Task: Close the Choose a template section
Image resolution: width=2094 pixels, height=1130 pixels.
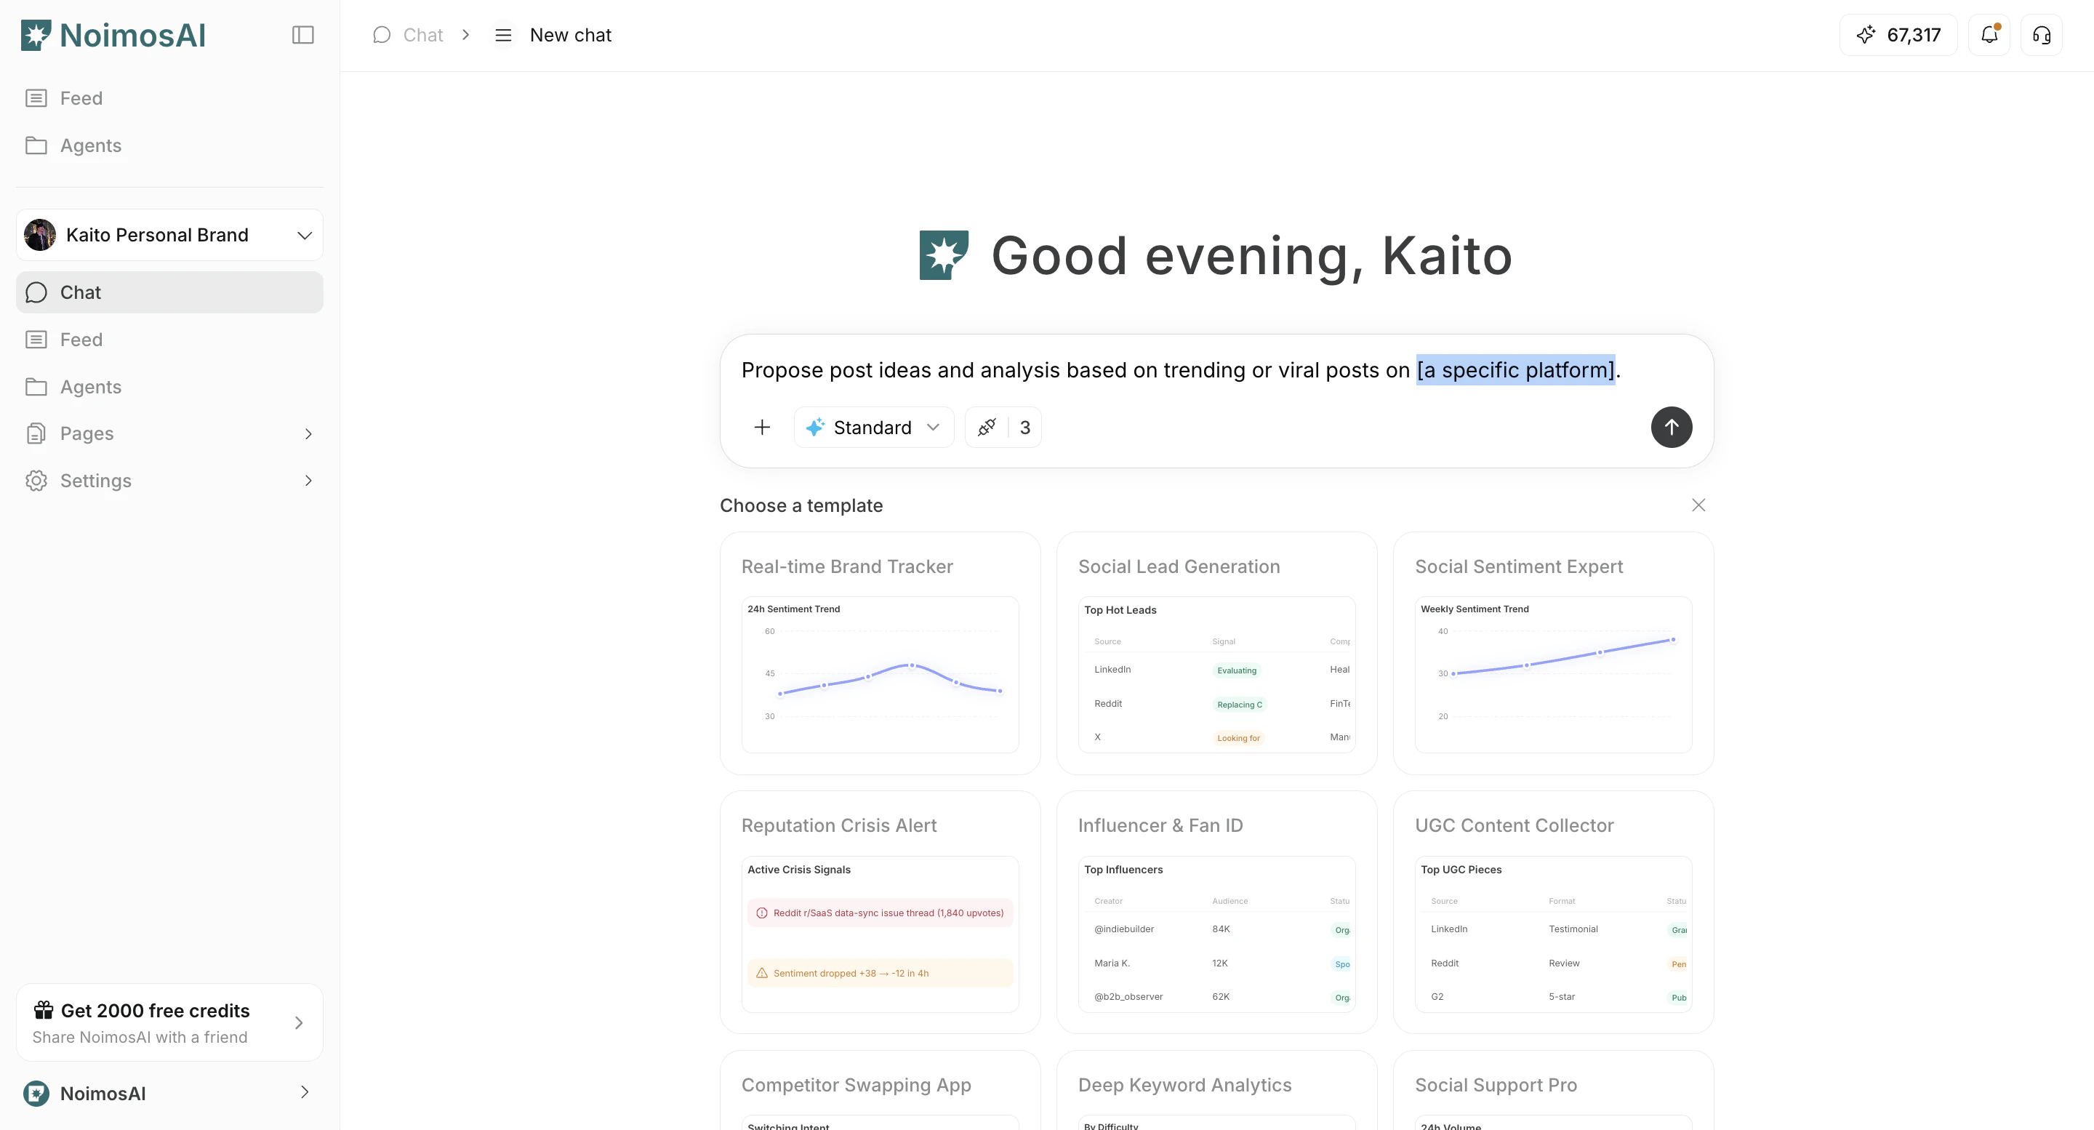Action: [x=1698, y=505]
